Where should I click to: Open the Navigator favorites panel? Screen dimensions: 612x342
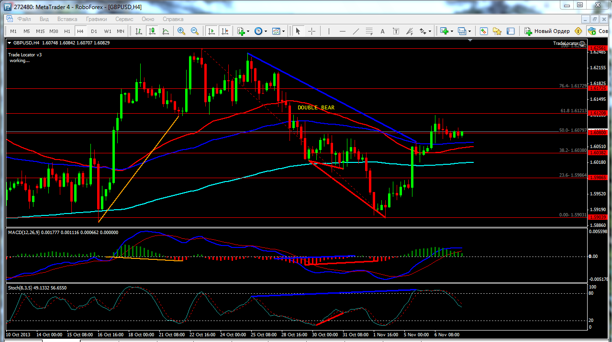497,31
